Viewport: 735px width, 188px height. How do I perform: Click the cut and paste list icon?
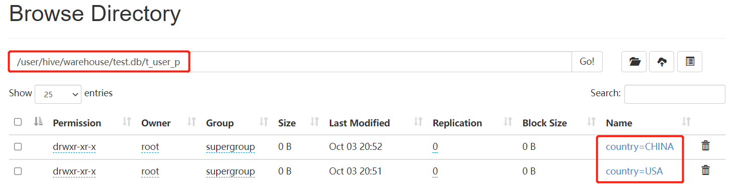(690, 62)
